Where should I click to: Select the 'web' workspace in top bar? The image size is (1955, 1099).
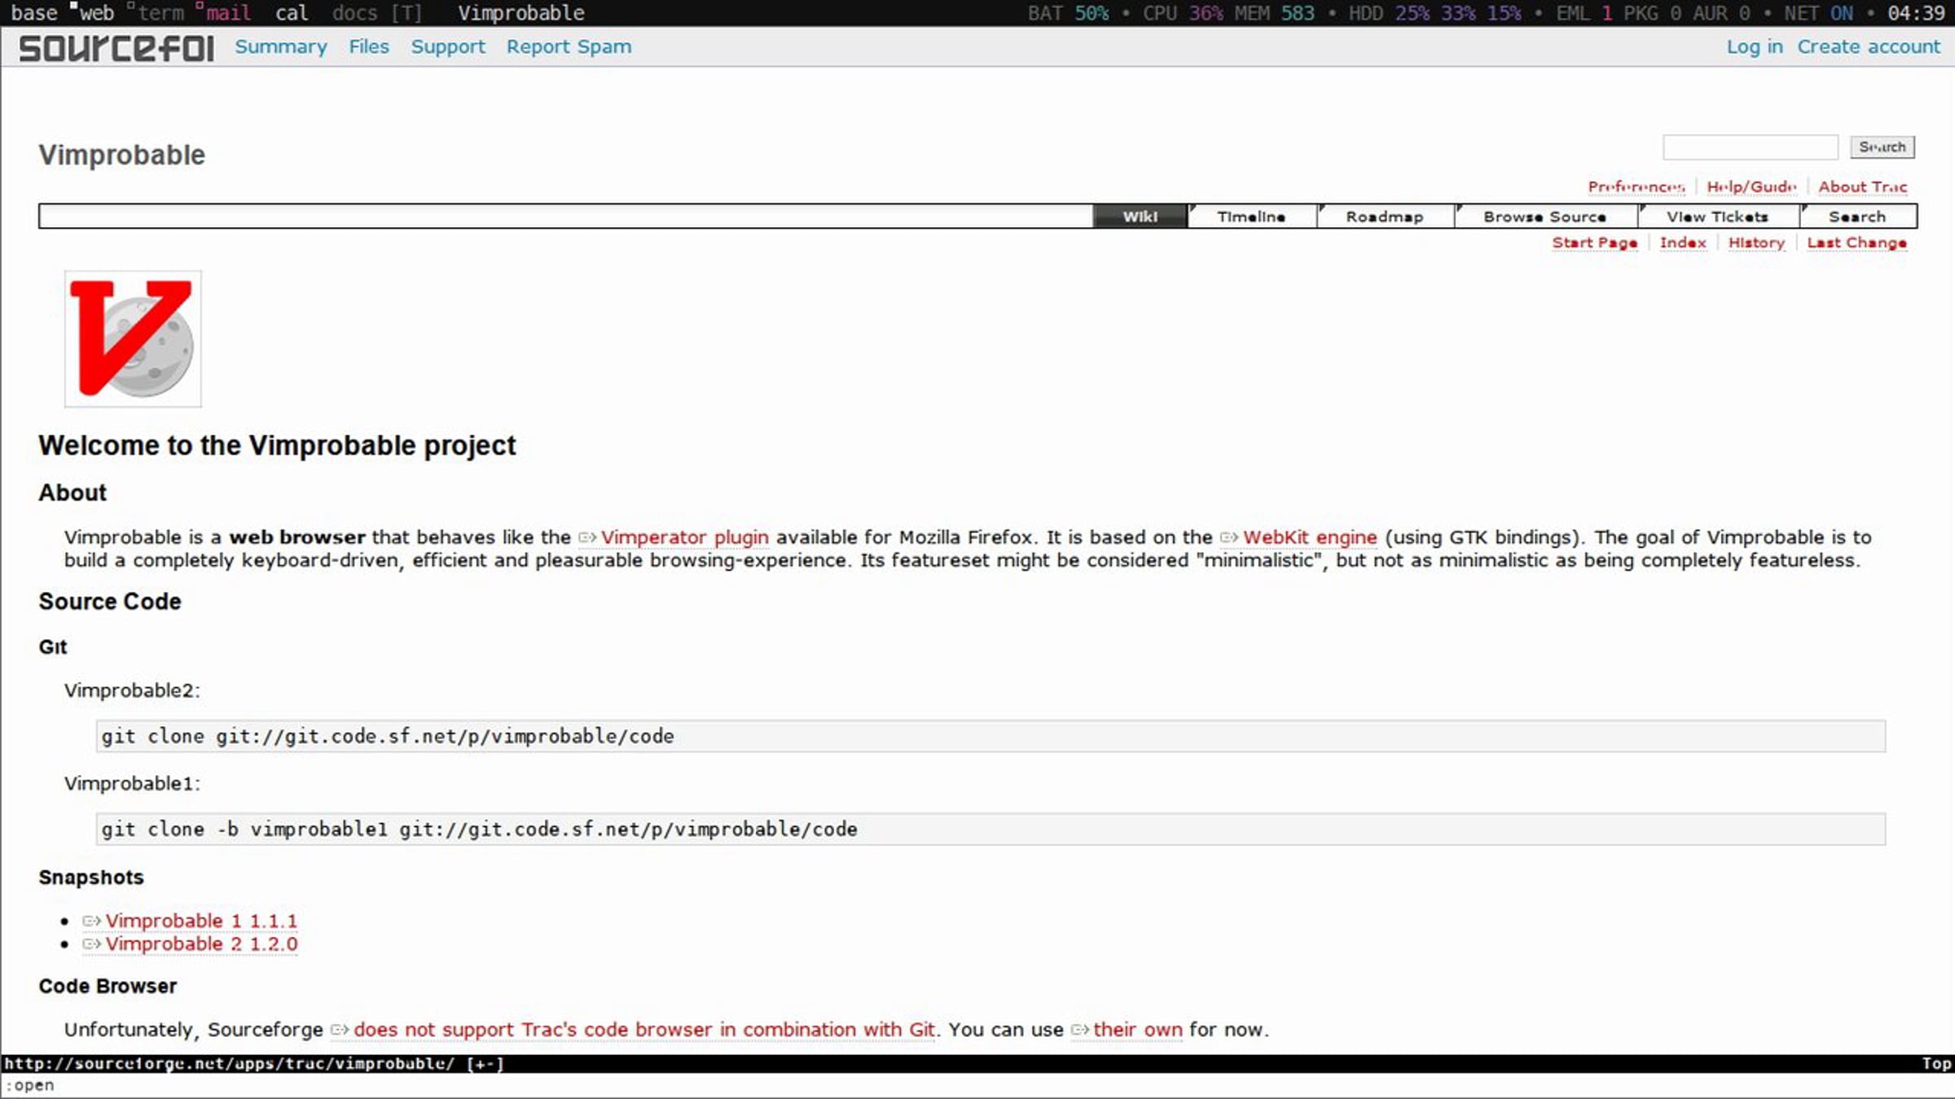[x=96, y=13]
